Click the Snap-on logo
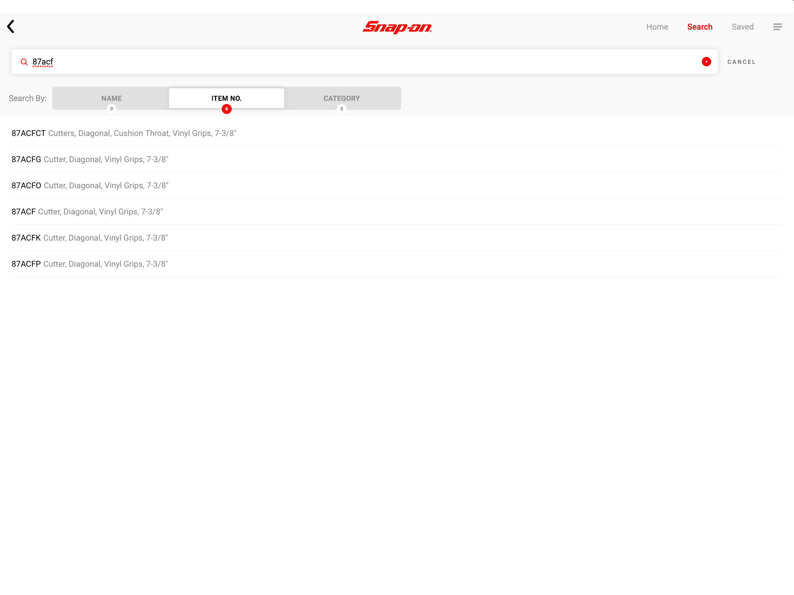 [397, 27]
